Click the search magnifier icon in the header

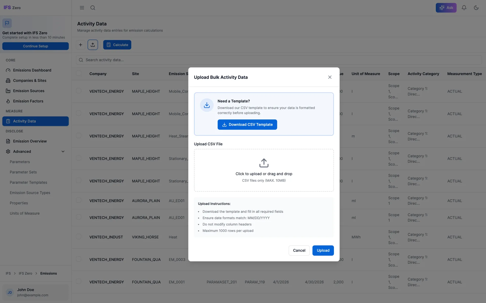[93, 8]
